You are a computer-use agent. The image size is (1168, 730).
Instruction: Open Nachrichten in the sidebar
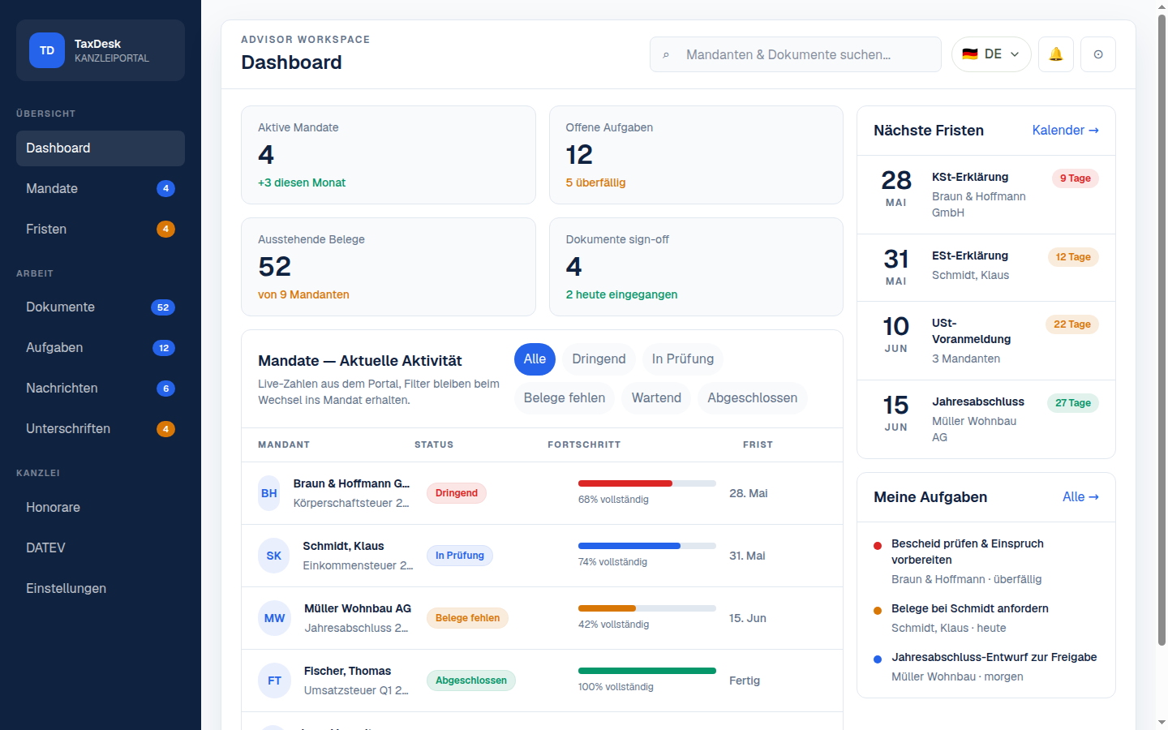[101, 389]
